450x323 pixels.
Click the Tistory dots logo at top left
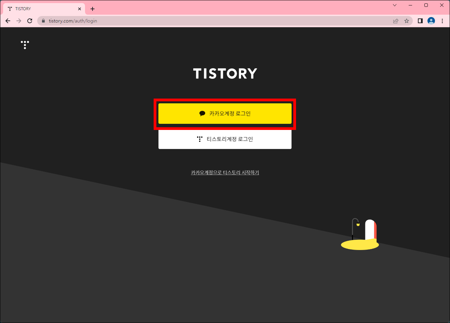coord(25,45)
